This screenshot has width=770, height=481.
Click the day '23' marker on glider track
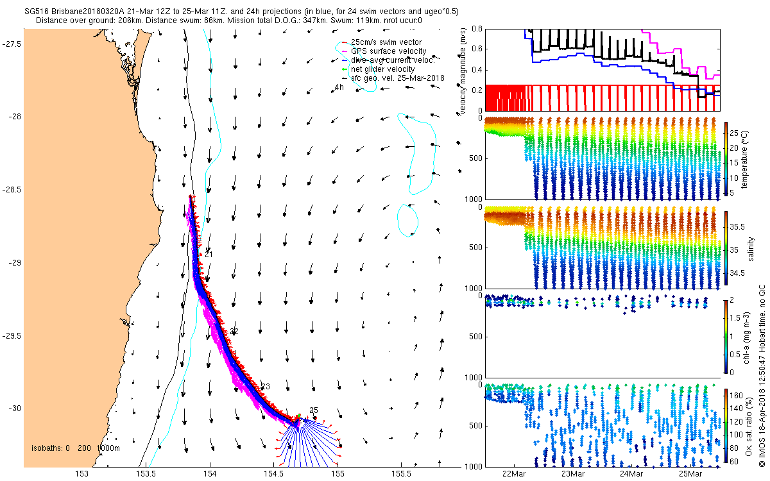[266, 386]
